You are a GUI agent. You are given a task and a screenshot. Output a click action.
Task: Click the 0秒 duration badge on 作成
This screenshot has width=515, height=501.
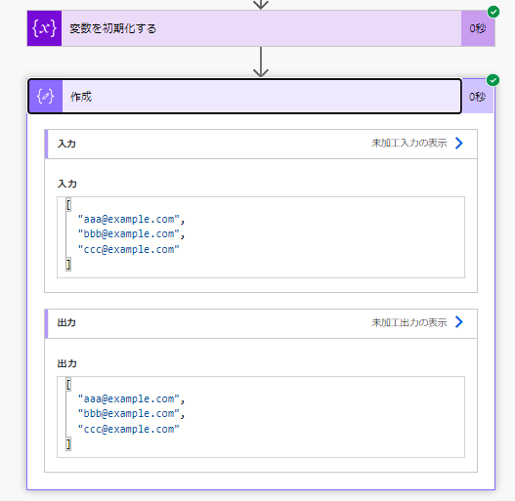(477, 97)
